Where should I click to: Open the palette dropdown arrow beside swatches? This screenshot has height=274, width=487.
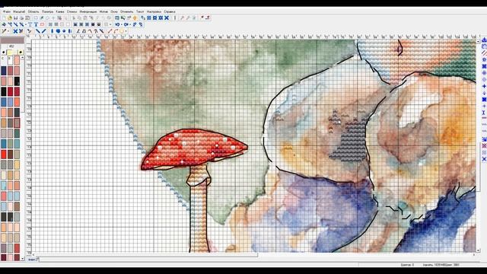pyautogui.click(x=22, y=58)
